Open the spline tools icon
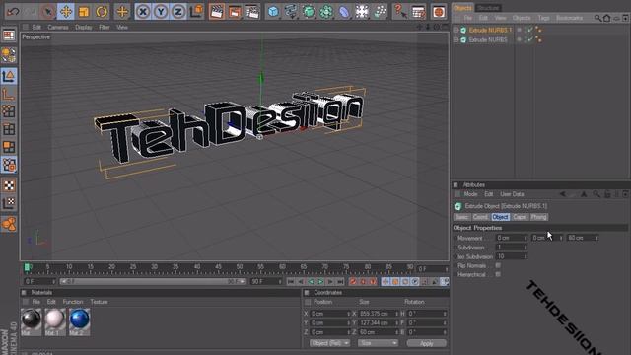Image resolution: width=631 pixels, height=355 pixels. (x=291, y=12)
